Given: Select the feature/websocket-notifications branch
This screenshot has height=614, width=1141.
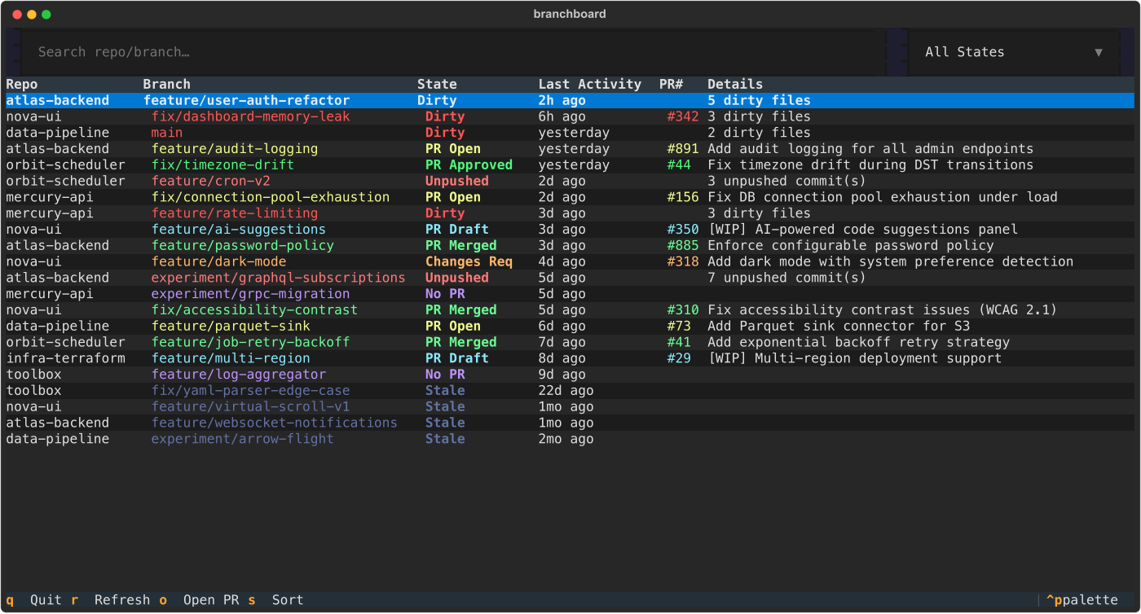Looking at the screenshot, I should tap(275, 423).
